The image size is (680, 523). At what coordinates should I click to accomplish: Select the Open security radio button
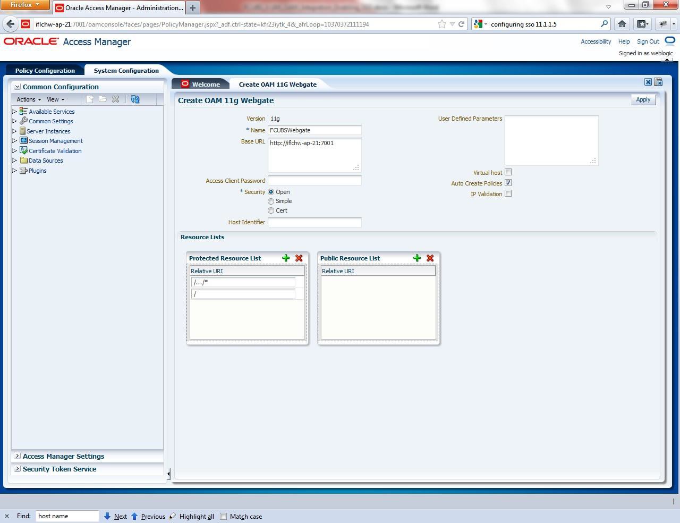pos(271,192)
